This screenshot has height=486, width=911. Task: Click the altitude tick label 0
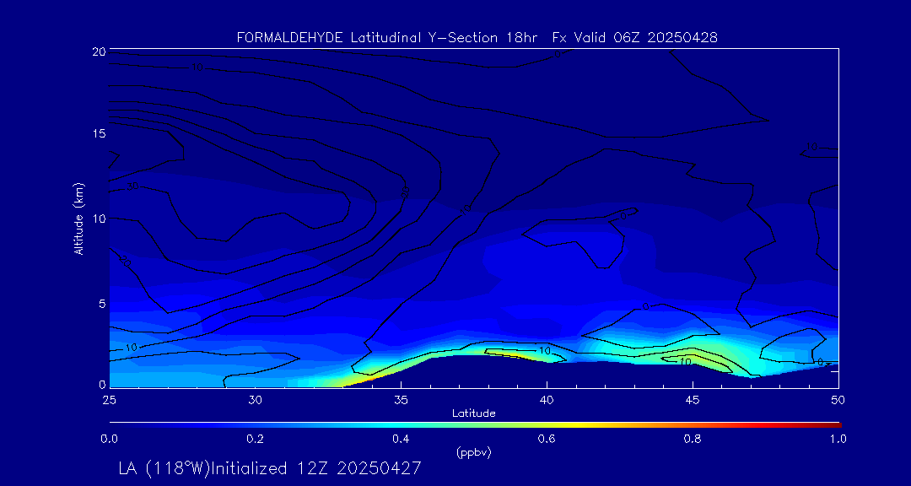[x=102, y=384]
